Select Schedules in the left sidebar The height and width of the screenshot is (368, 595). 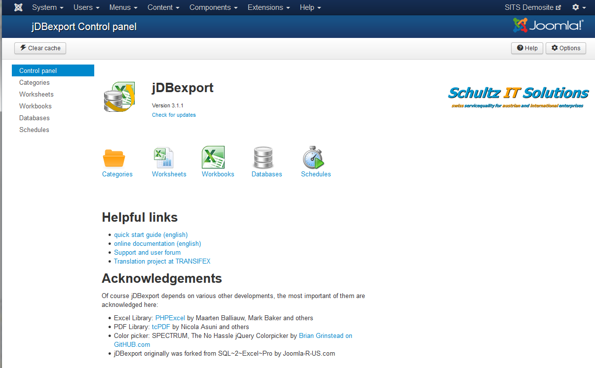coord(34,130)
